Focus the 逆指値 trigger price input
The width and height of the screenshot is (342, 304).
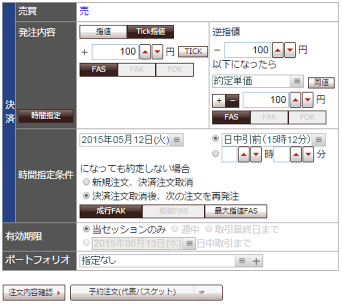point(248,50)
